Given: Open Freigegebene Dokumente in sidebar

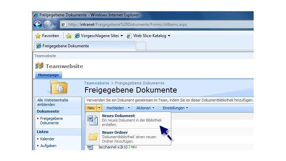Looking at the screenshot, I should (x=51, y=121).
